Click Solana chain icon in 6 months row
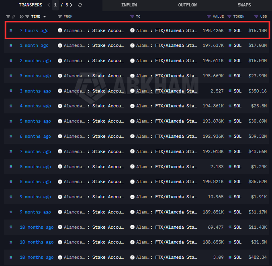The height and width of the screenshot is (266, 272). (x=11, y=136)
